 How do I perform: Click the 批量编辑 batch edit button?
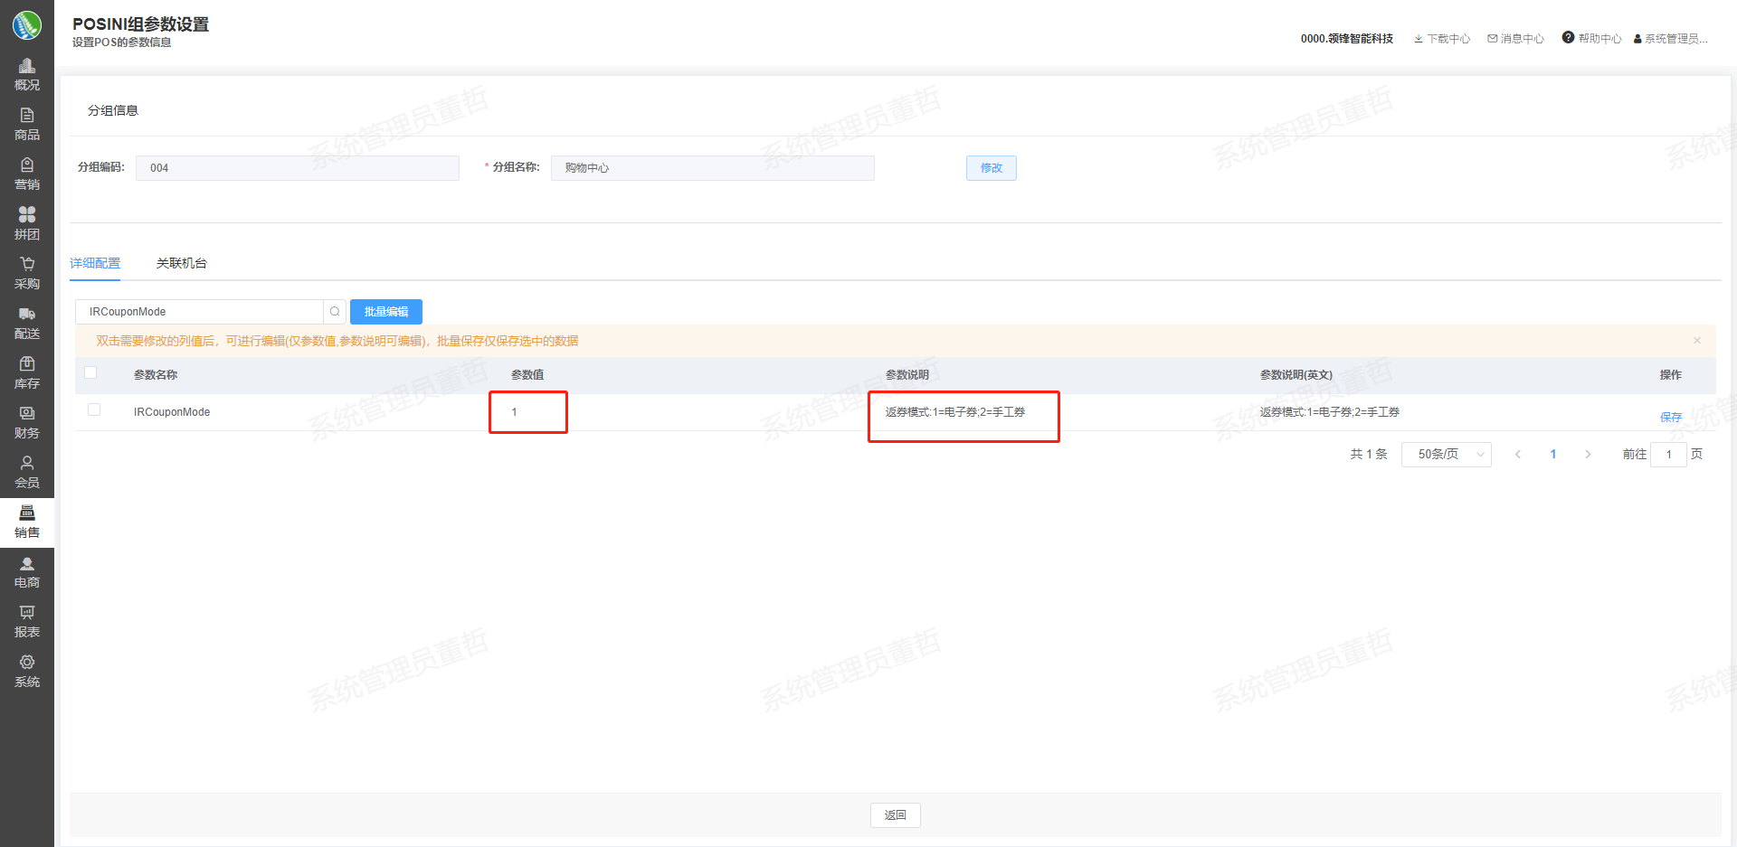[386, 312]
